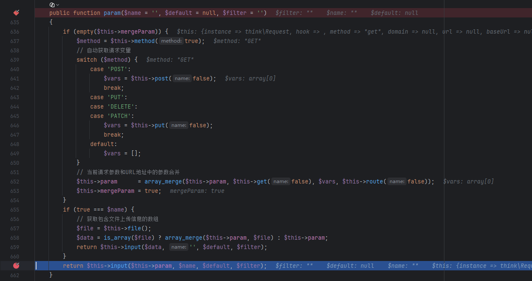Click the 'PATCH' case string
532x281 pixels.
(119, 116)
